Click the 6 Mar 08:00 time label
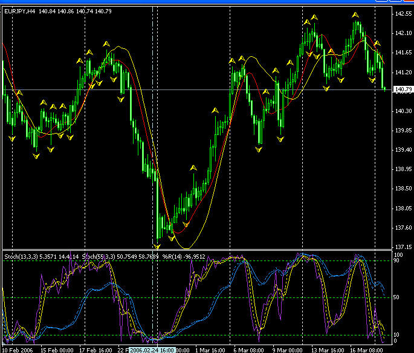This screenshot has height=353, width=414. (247, 349)
